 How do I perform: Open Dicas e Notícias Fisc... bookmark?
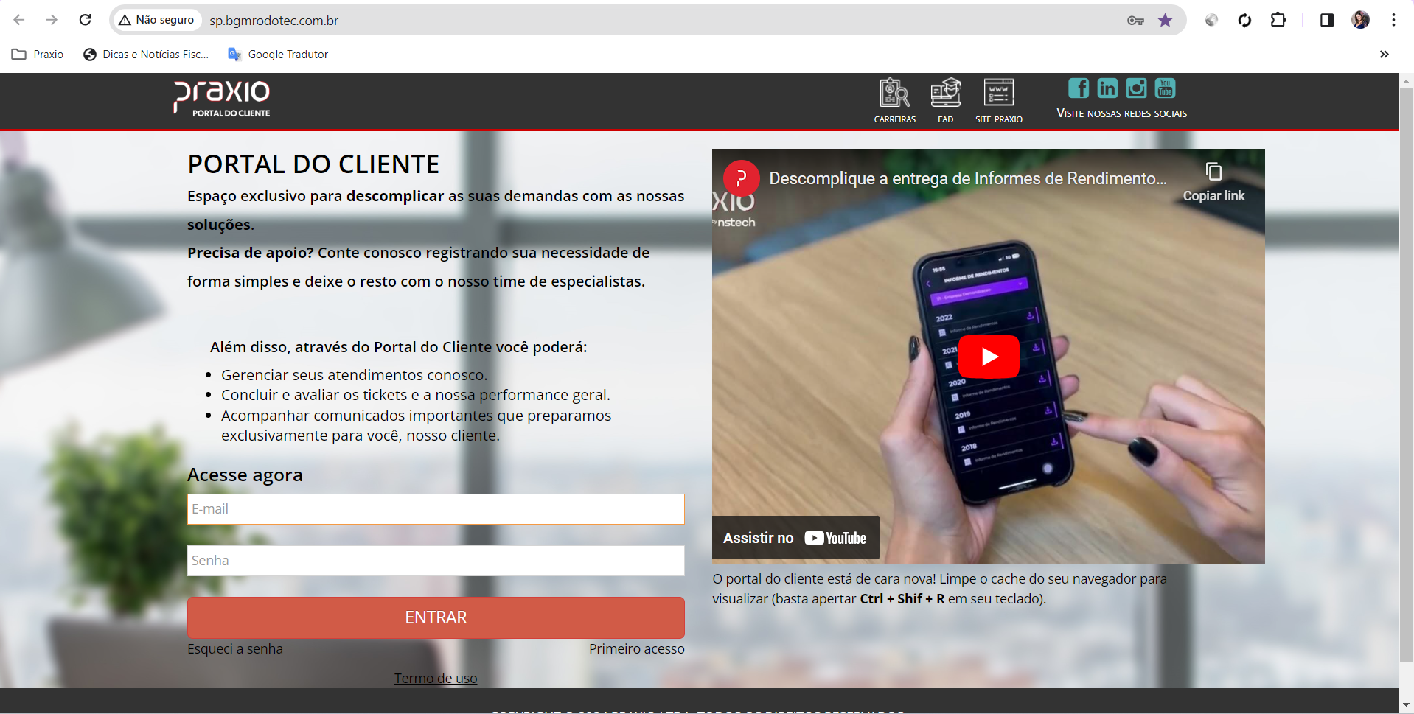[x=146, y=55]
